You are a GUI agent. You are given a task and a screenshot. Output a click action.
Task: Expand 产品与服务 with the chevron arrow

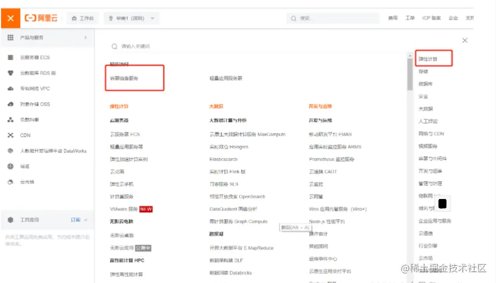pos(85,37)
